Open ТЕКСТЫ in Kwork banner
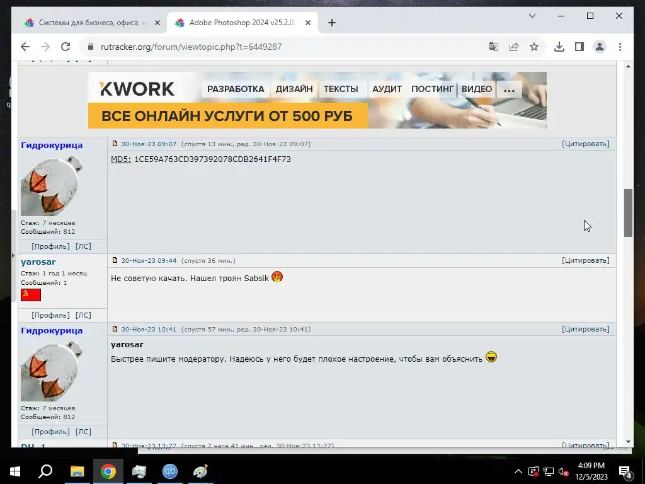 pos(341,89)
